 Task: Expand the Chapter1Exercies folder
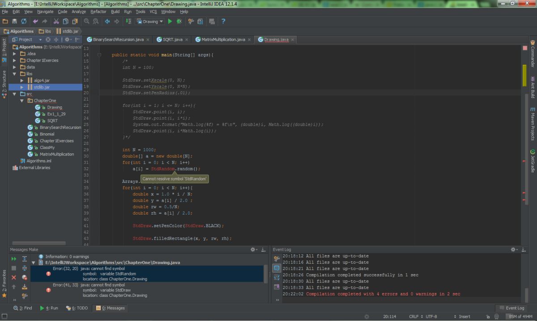coord(15,60)
